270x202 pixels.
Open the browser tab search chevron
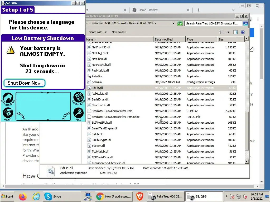coord(233,10)
